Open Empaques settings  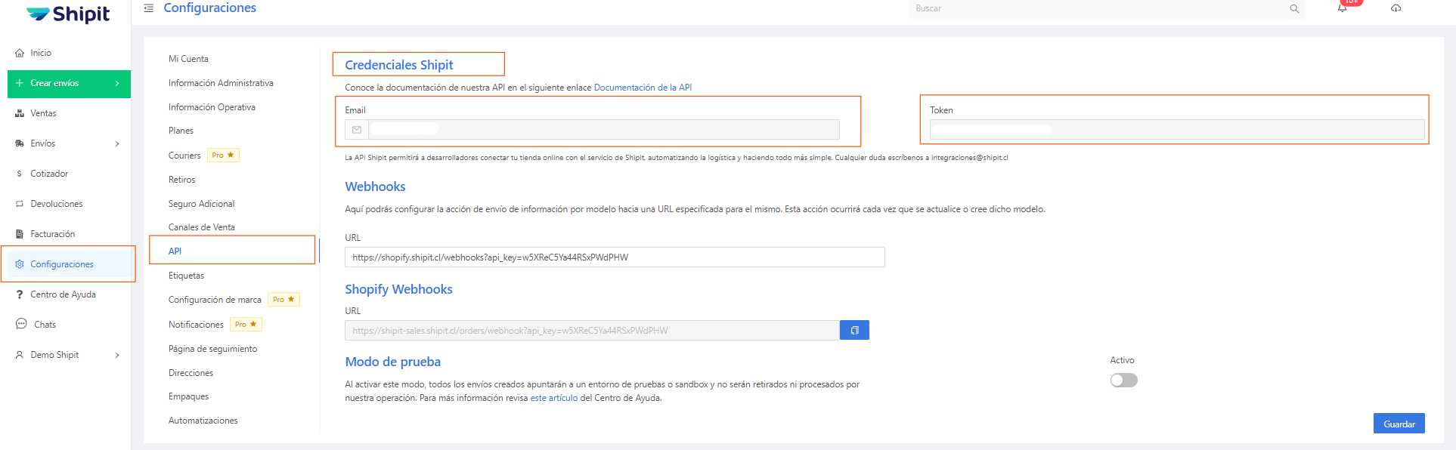188,396
